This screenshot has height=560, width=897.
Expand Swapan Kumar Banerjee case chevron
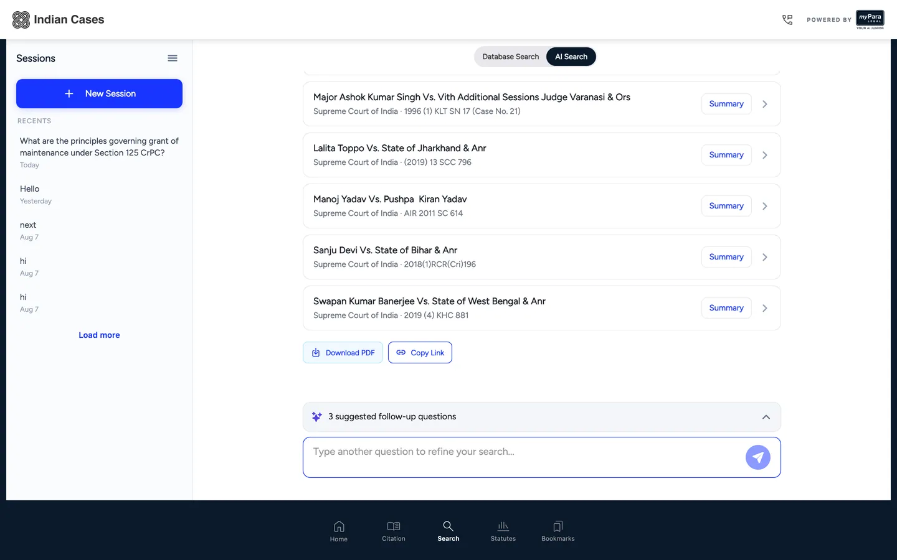pos(765,308)
